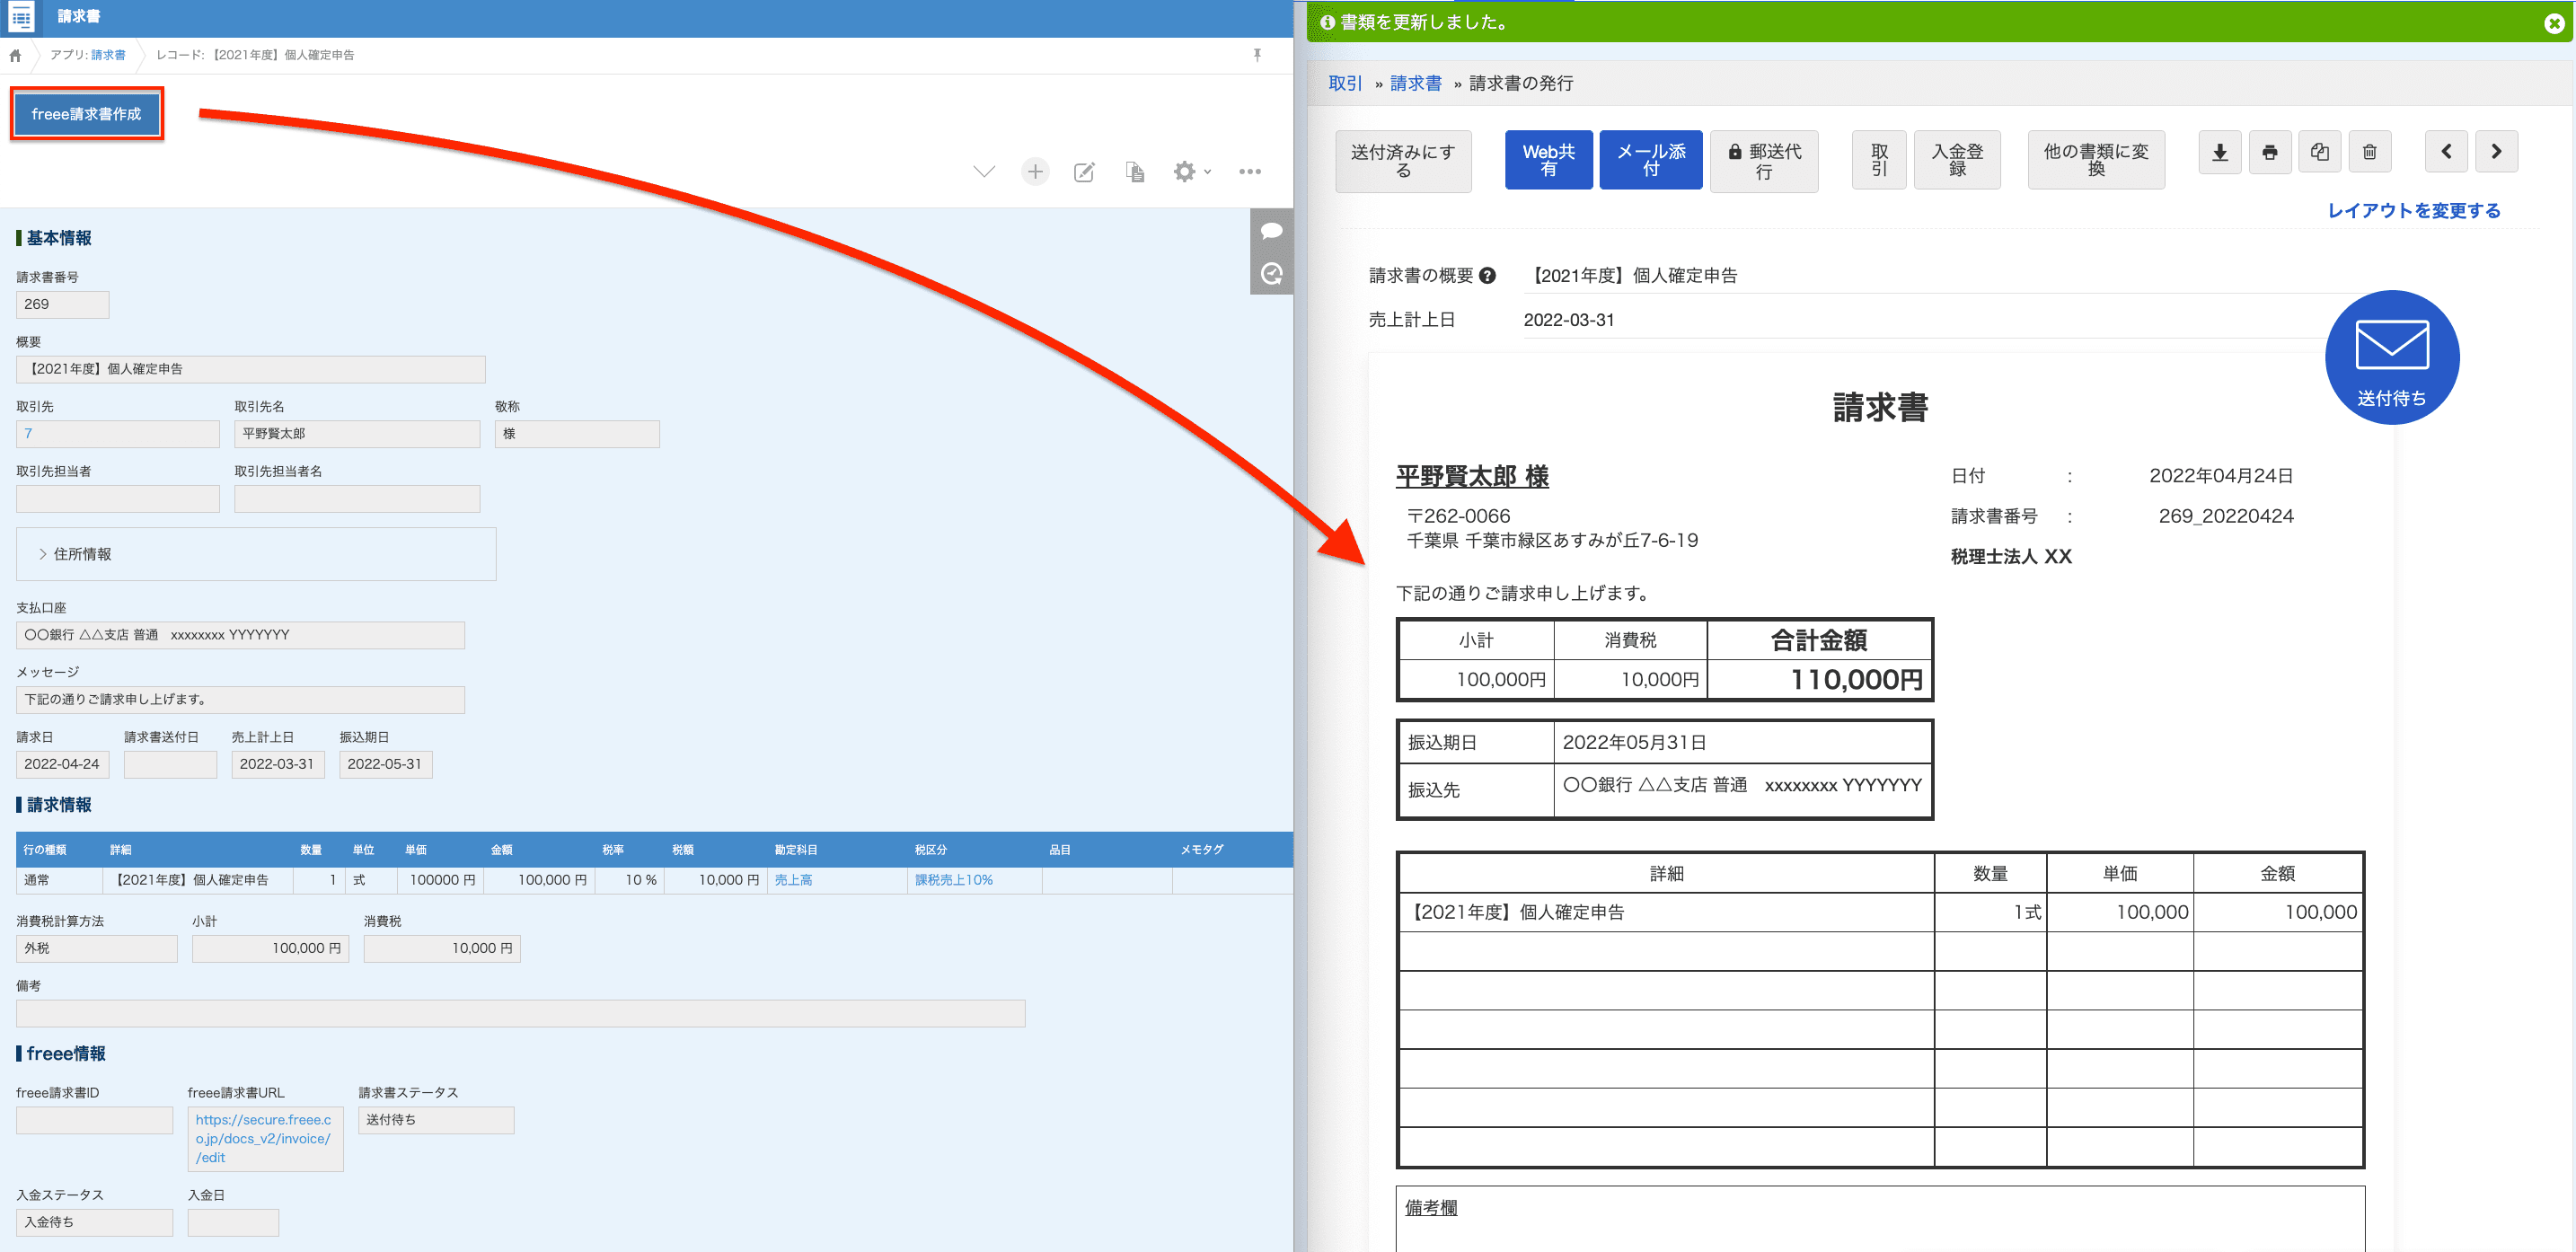Click the 送付待ち envelope status badge
The image size is (2576, 1252).
(2391, 358)
